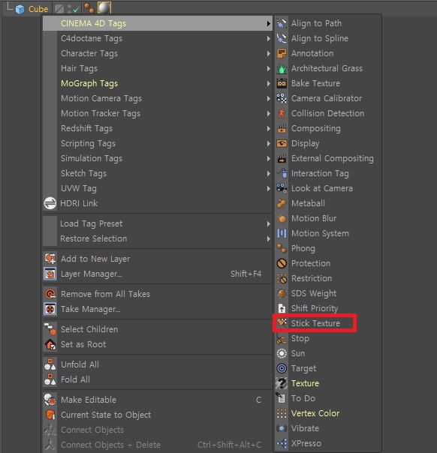
Task: Choose Select Children
Action: [x=158, y=329]
